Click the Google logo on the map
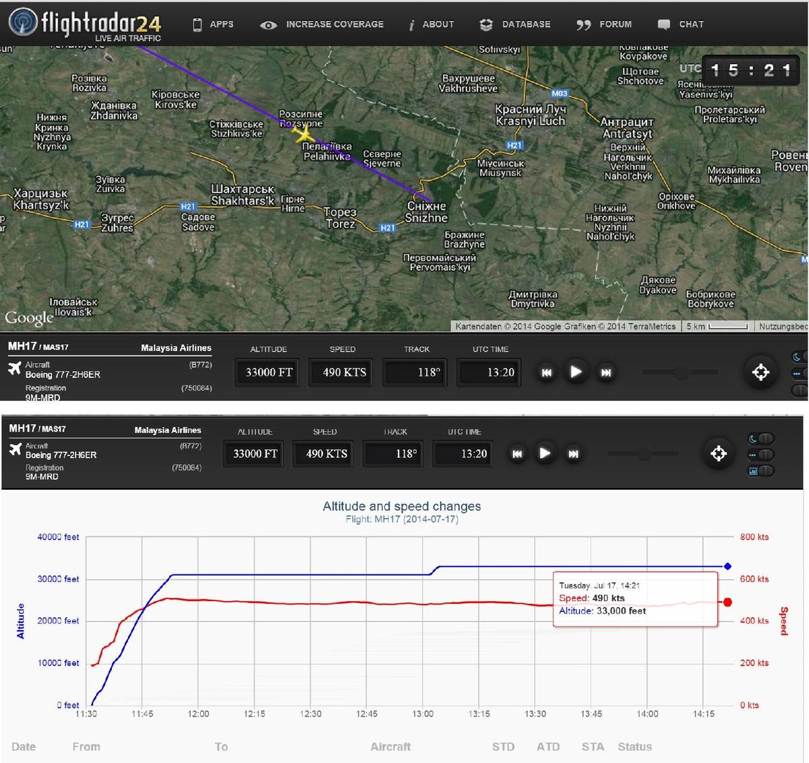Image resolution: width=809 pixels, height=763 pixels. [x=29, y=318]
